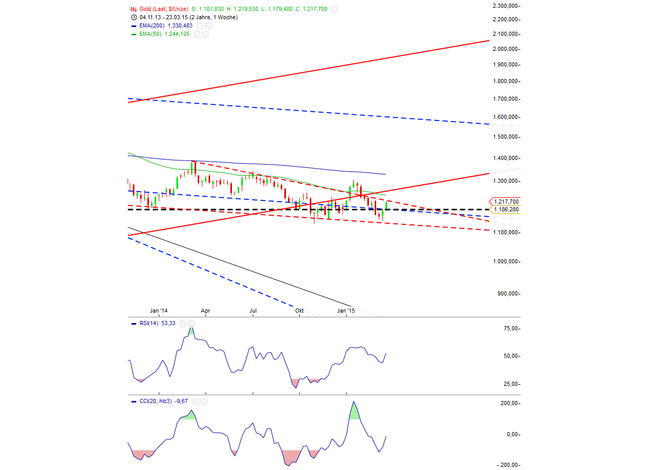
Task: Click the clock icon next to the date range
Action: coord(134,17)
